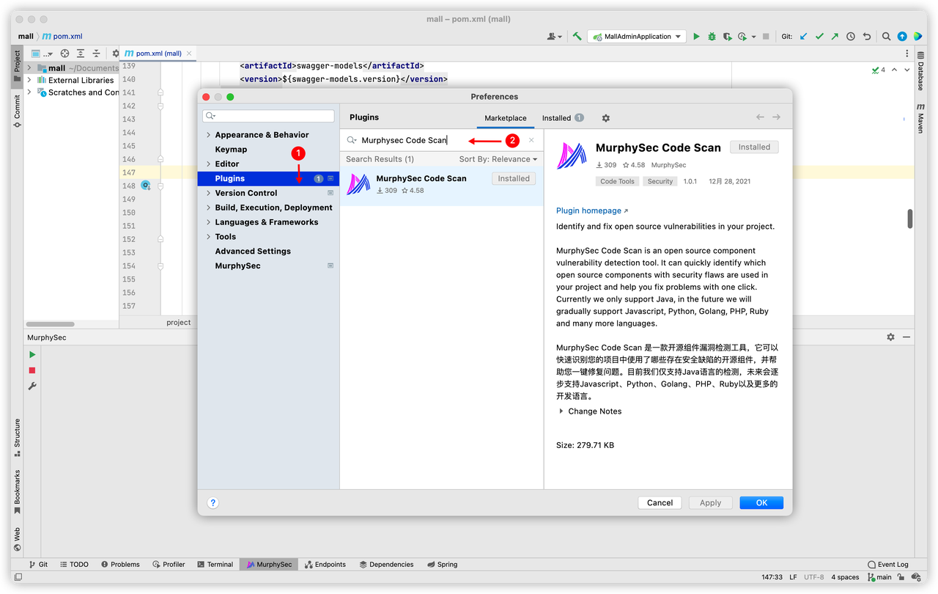Hide the MurphySec tool window
This screenshot has height=594, width=938.
click(906, 337)
